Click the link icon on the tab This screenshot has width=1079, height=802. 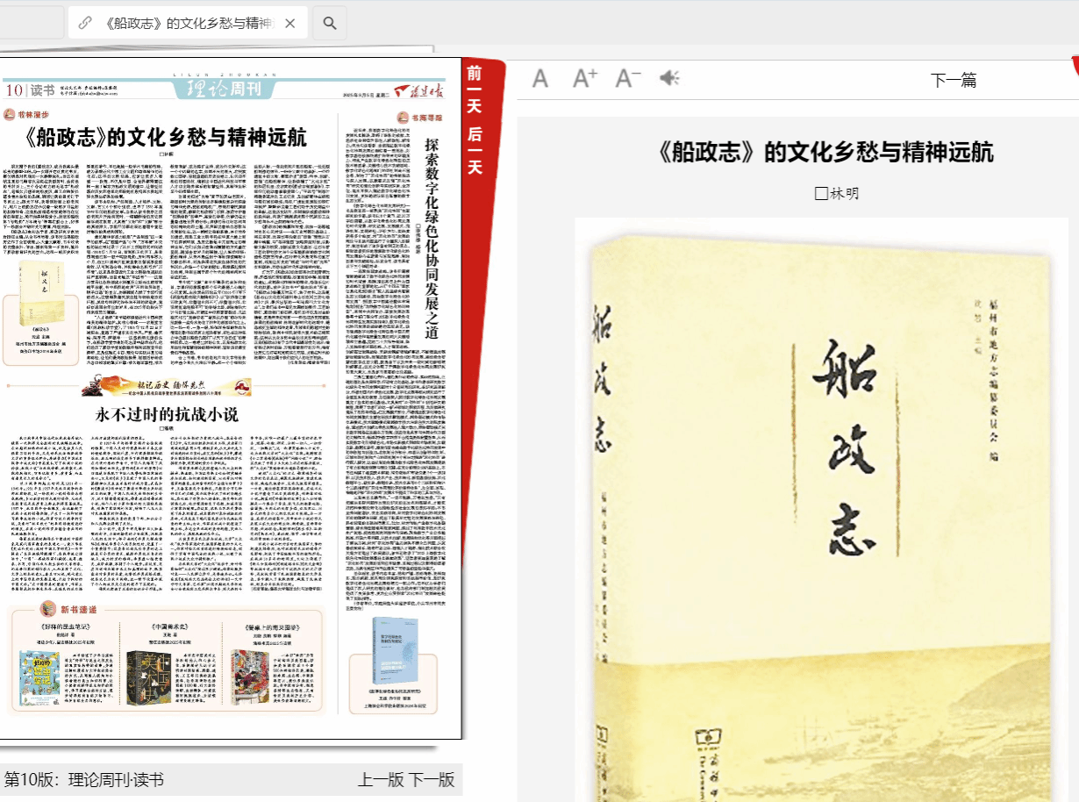pos(85,23)
